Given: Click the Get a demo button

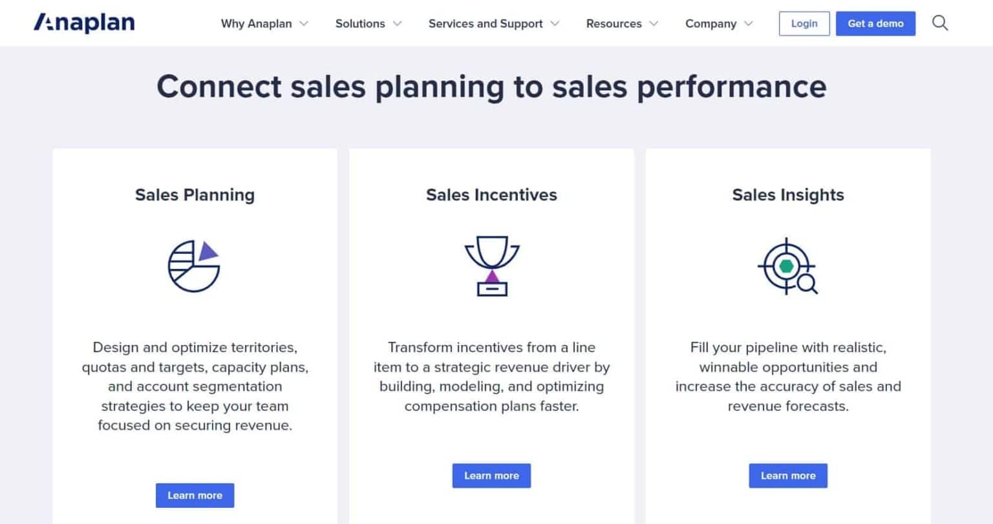Looking at the screenshot, I should coord(875,23).
